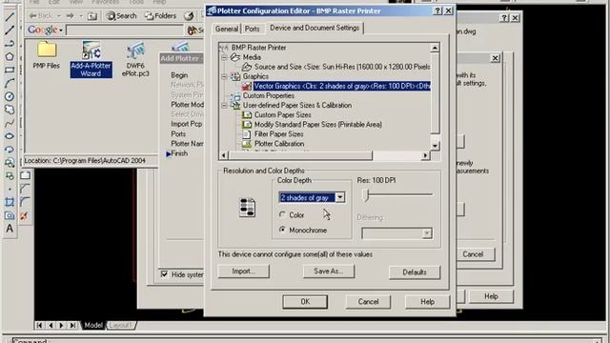
Task: Select the Add-A-Plotter Wizard icon
Action: click(91, 59)
